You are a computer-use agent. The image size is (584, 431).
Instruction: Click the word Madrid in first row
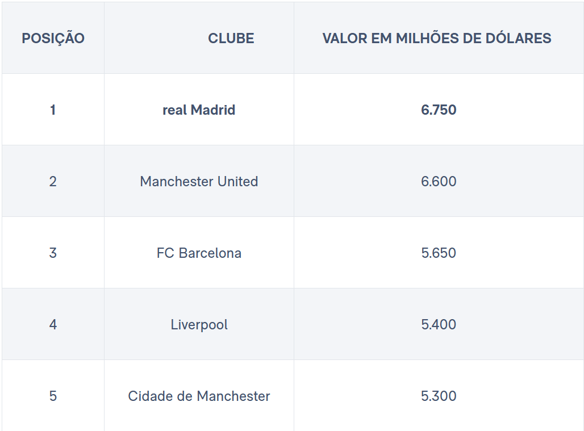pyautogui.click(x=212, y=110)
